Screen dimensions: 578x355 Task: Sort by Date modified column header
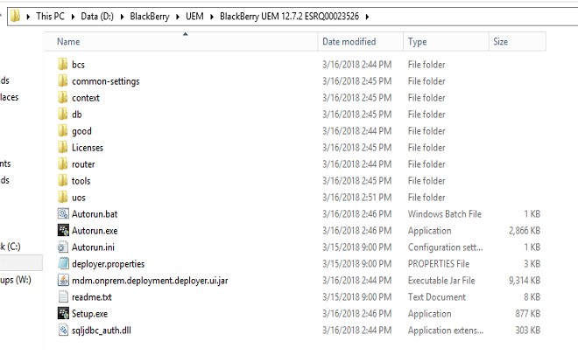349,41
